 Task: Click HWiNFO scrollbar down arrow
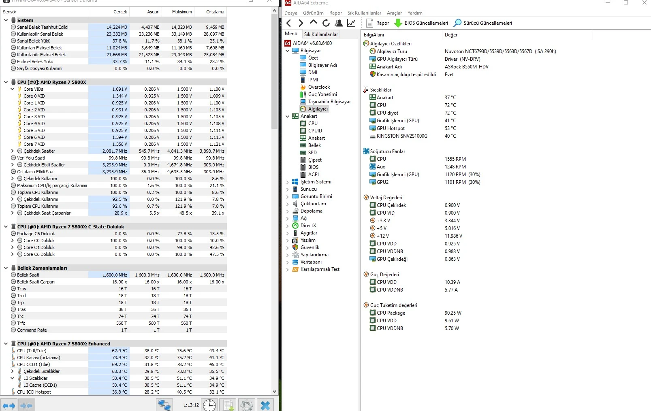coord(275,392)
